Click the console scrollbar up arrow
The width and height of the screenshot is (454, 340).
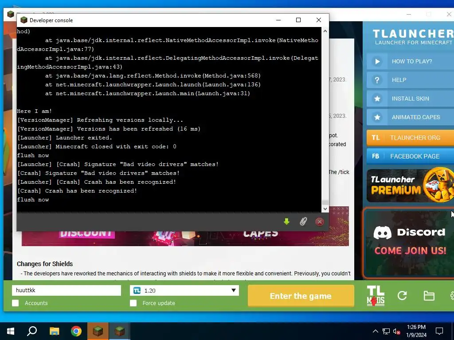pos(325,31)
